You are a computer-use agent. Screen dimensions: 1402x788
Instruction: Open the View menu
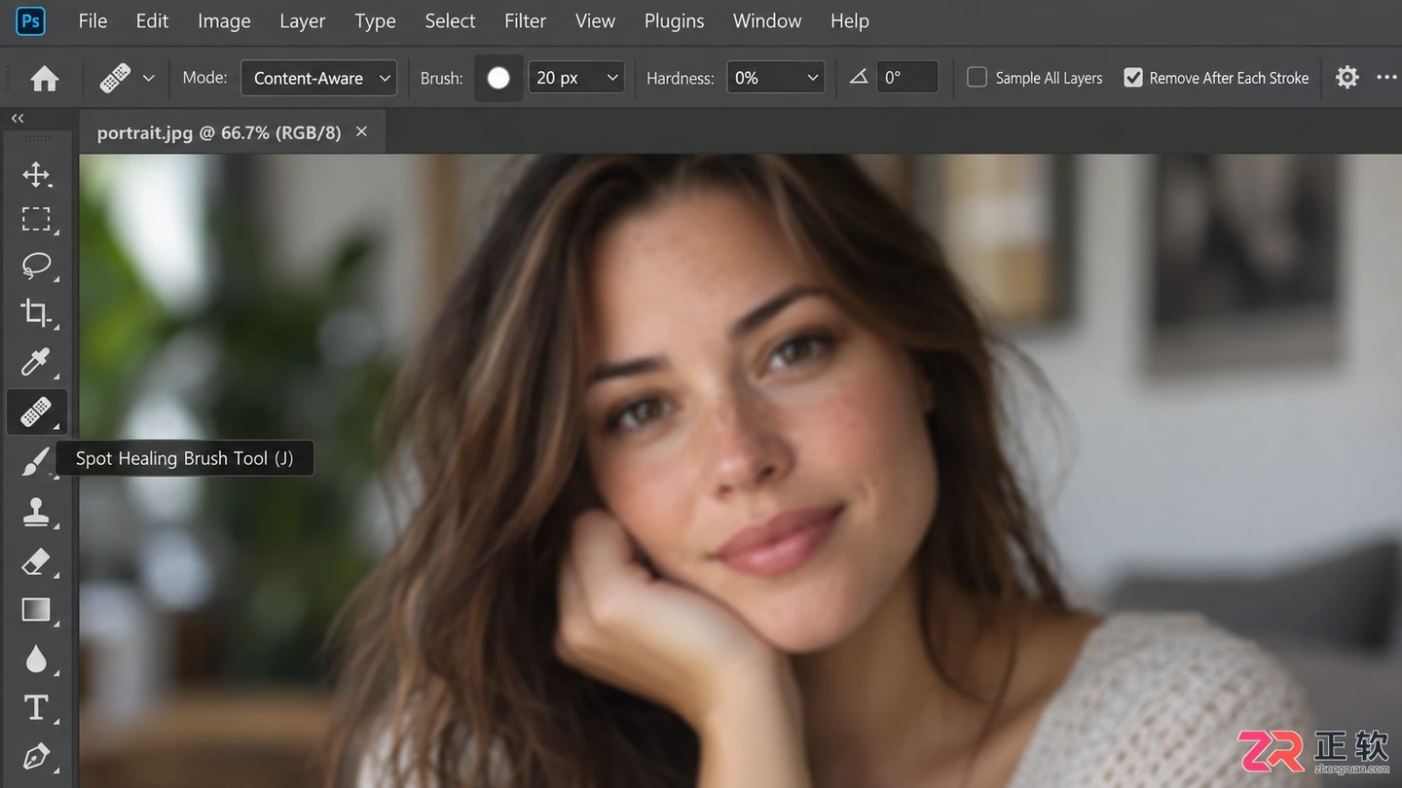click(x=595, y=20)
